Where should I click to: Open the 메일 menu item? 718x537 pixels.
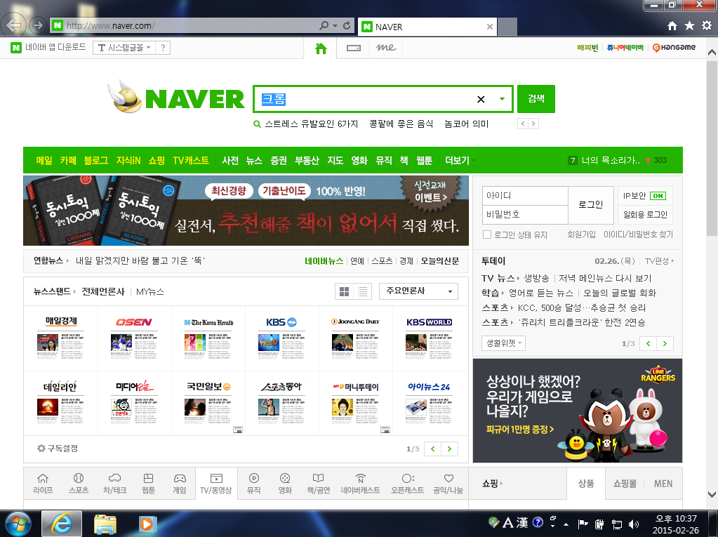[x=44, y=160]
